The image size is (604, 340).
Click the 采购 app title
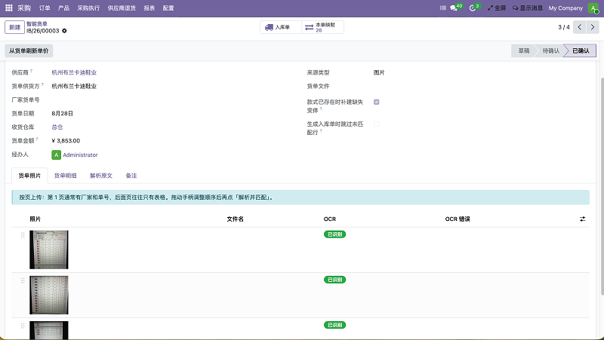pos(24,8)
